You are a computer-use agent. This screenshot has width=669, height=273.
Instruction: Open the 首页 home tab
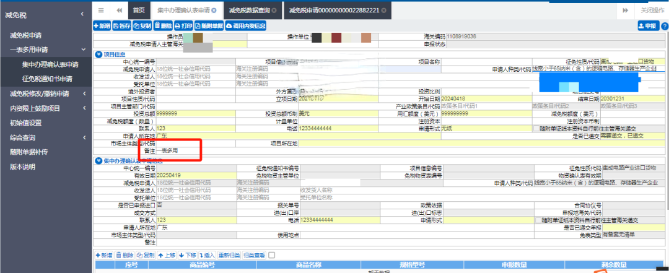139,11
